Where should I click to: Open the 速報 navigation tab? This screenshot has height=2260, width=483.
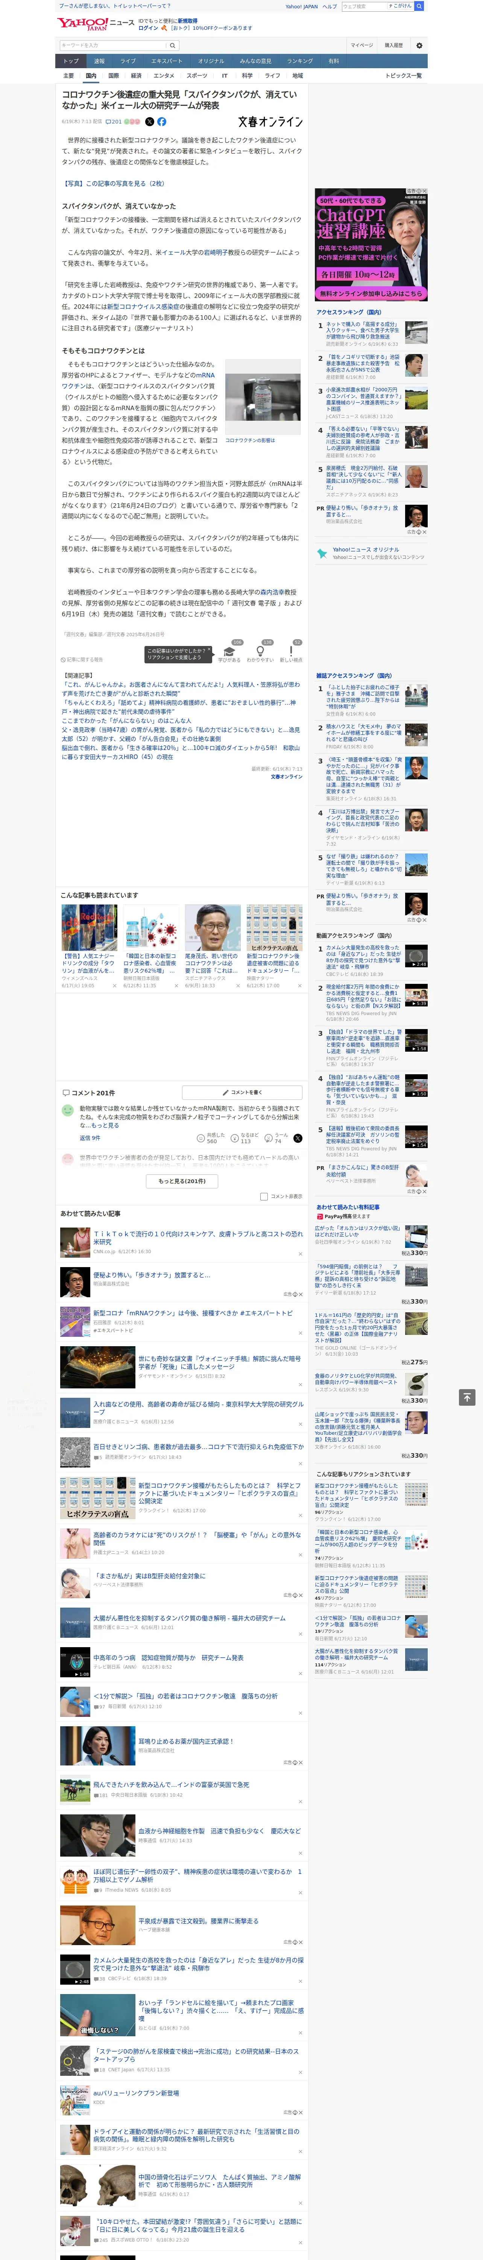(x=99, y=61)
